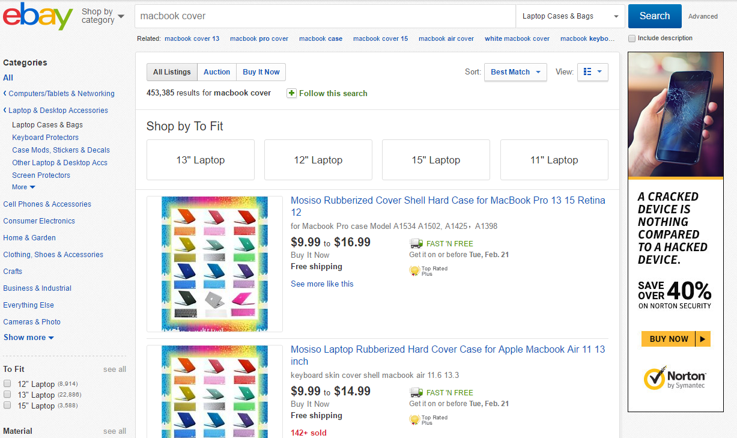Expand More subcategories in sidebar
This screenshot has height=438, width=737.
coord(23,187)
